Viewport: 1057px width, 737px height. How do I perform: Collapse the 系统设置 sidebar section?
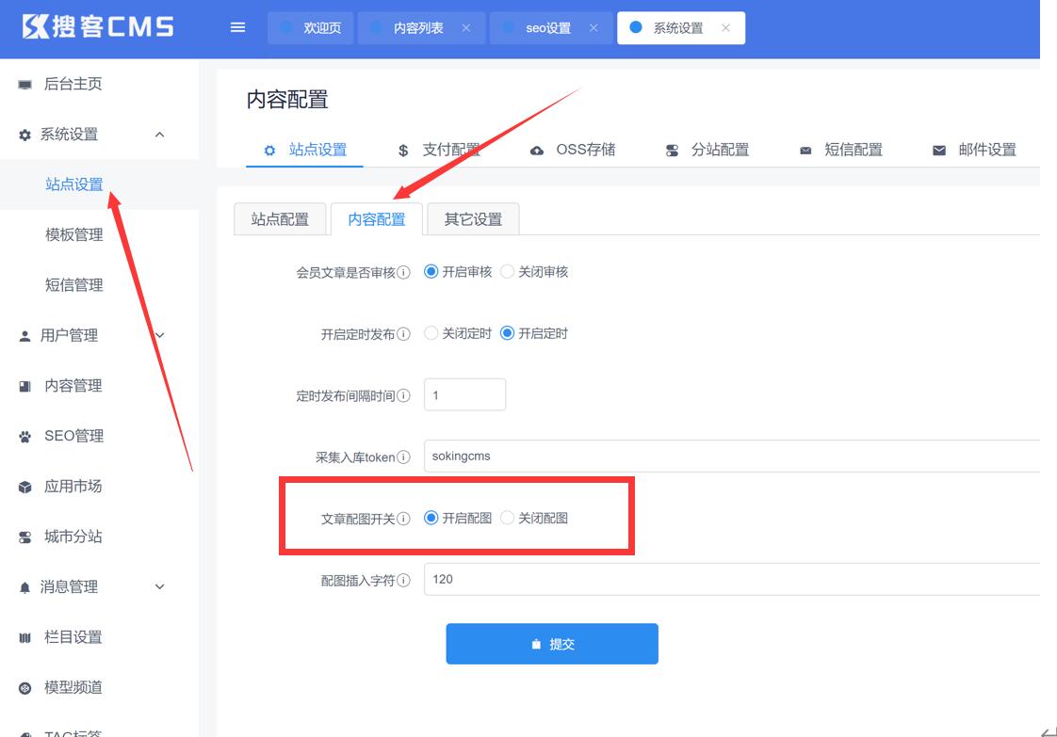(x=159, y=135)
